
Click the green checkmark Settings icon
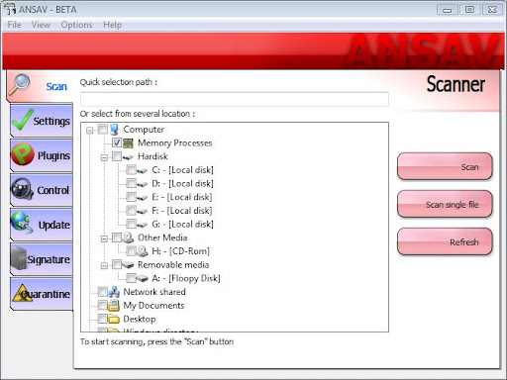(23, 120)
